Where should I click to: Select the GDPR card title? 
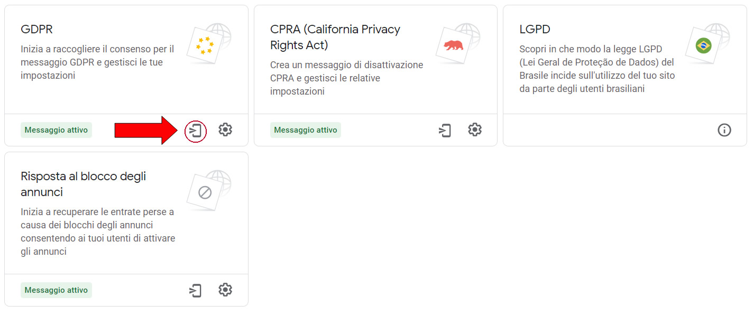tap(37, 29)
